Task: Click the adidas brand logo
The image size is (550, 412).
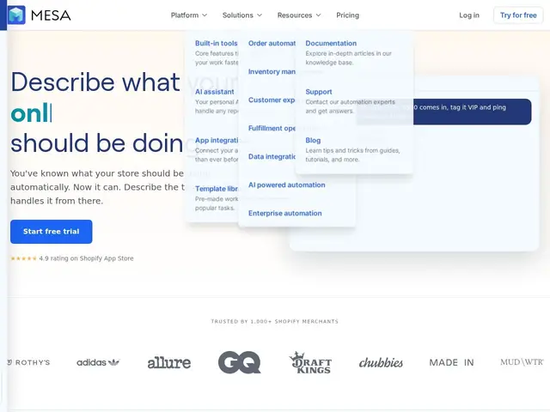Action: (x=98, y=362)
